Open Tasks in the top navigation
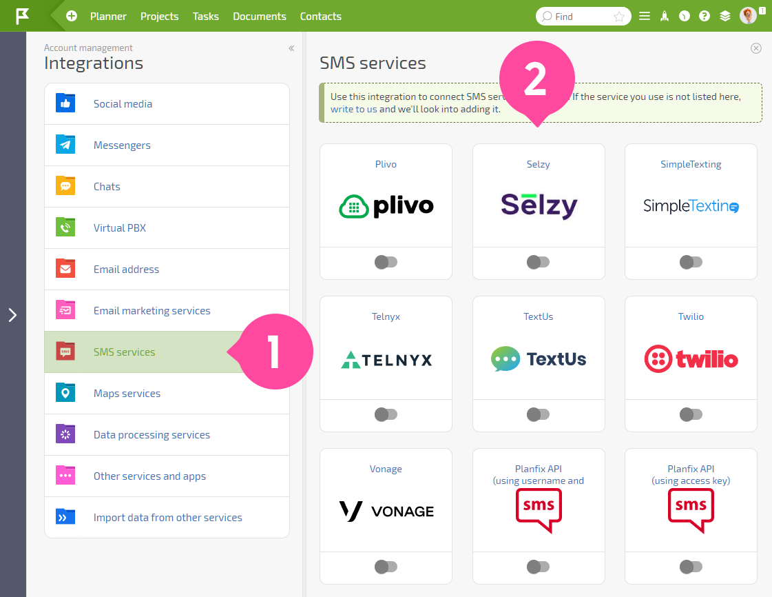772x597 pixels. pos(206,17)
